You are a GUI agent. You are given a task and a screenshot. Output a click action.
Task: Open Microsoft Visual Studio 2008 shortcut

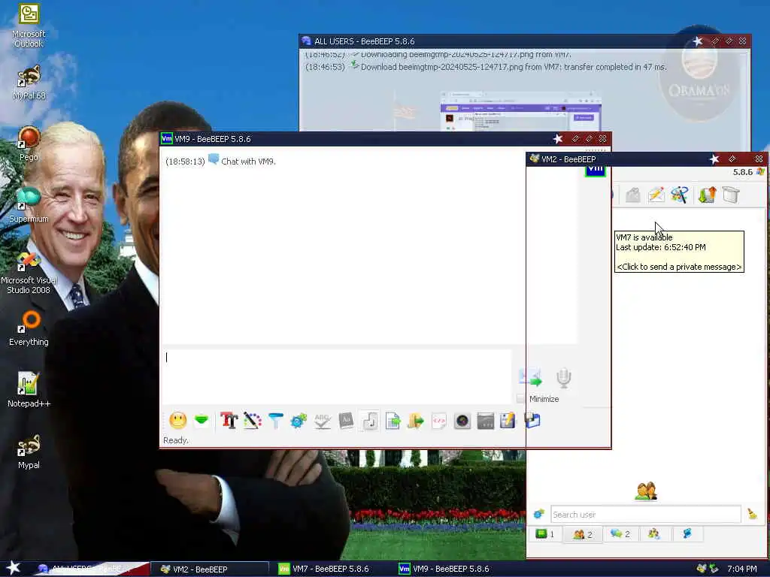point(29,273)
